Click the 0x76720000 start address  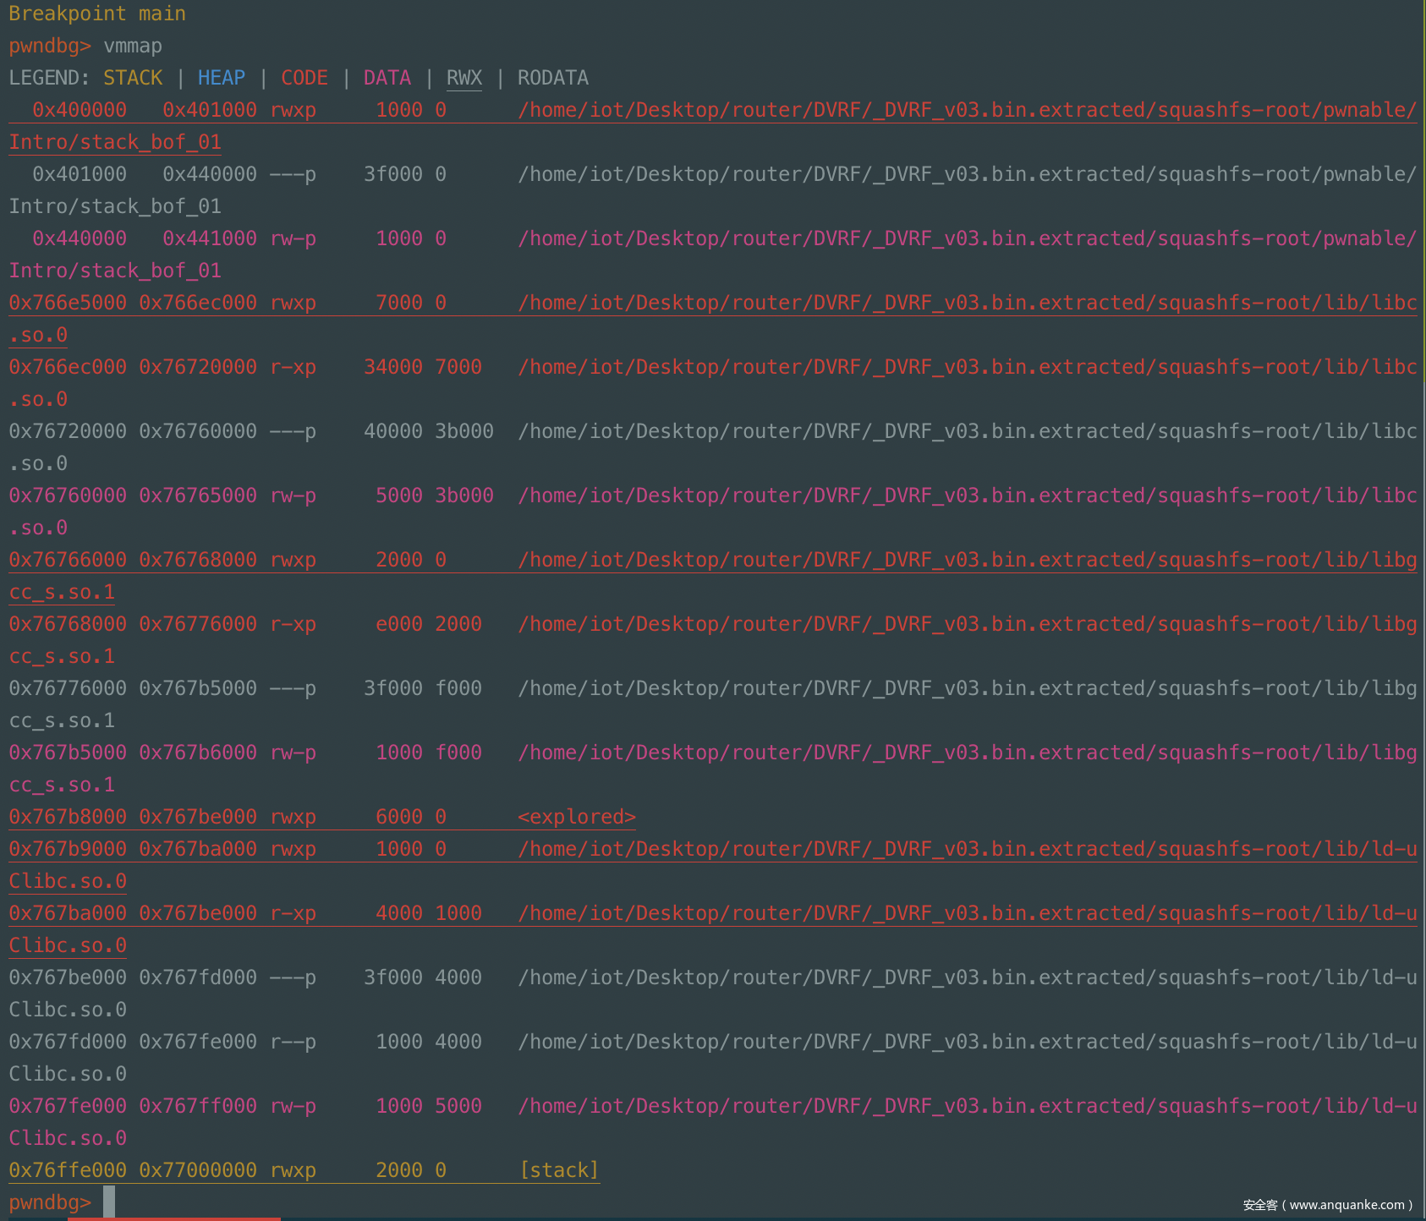68,431
